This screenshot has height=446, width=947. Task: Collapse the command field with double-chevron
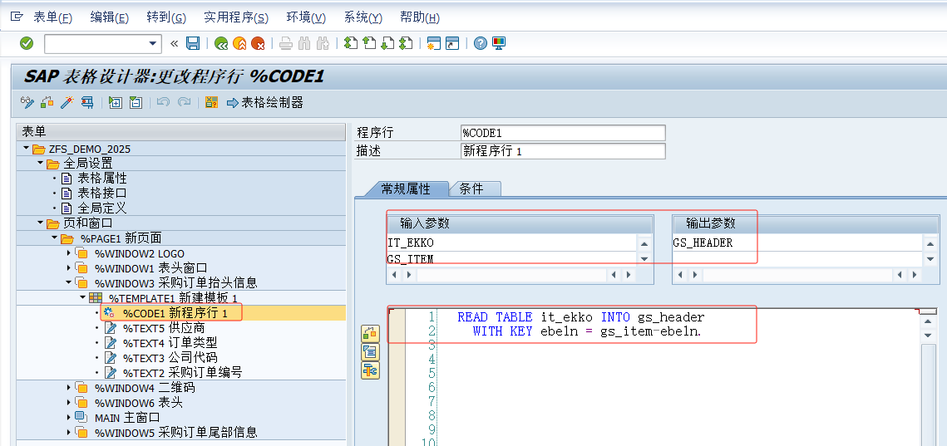(175, 43)
